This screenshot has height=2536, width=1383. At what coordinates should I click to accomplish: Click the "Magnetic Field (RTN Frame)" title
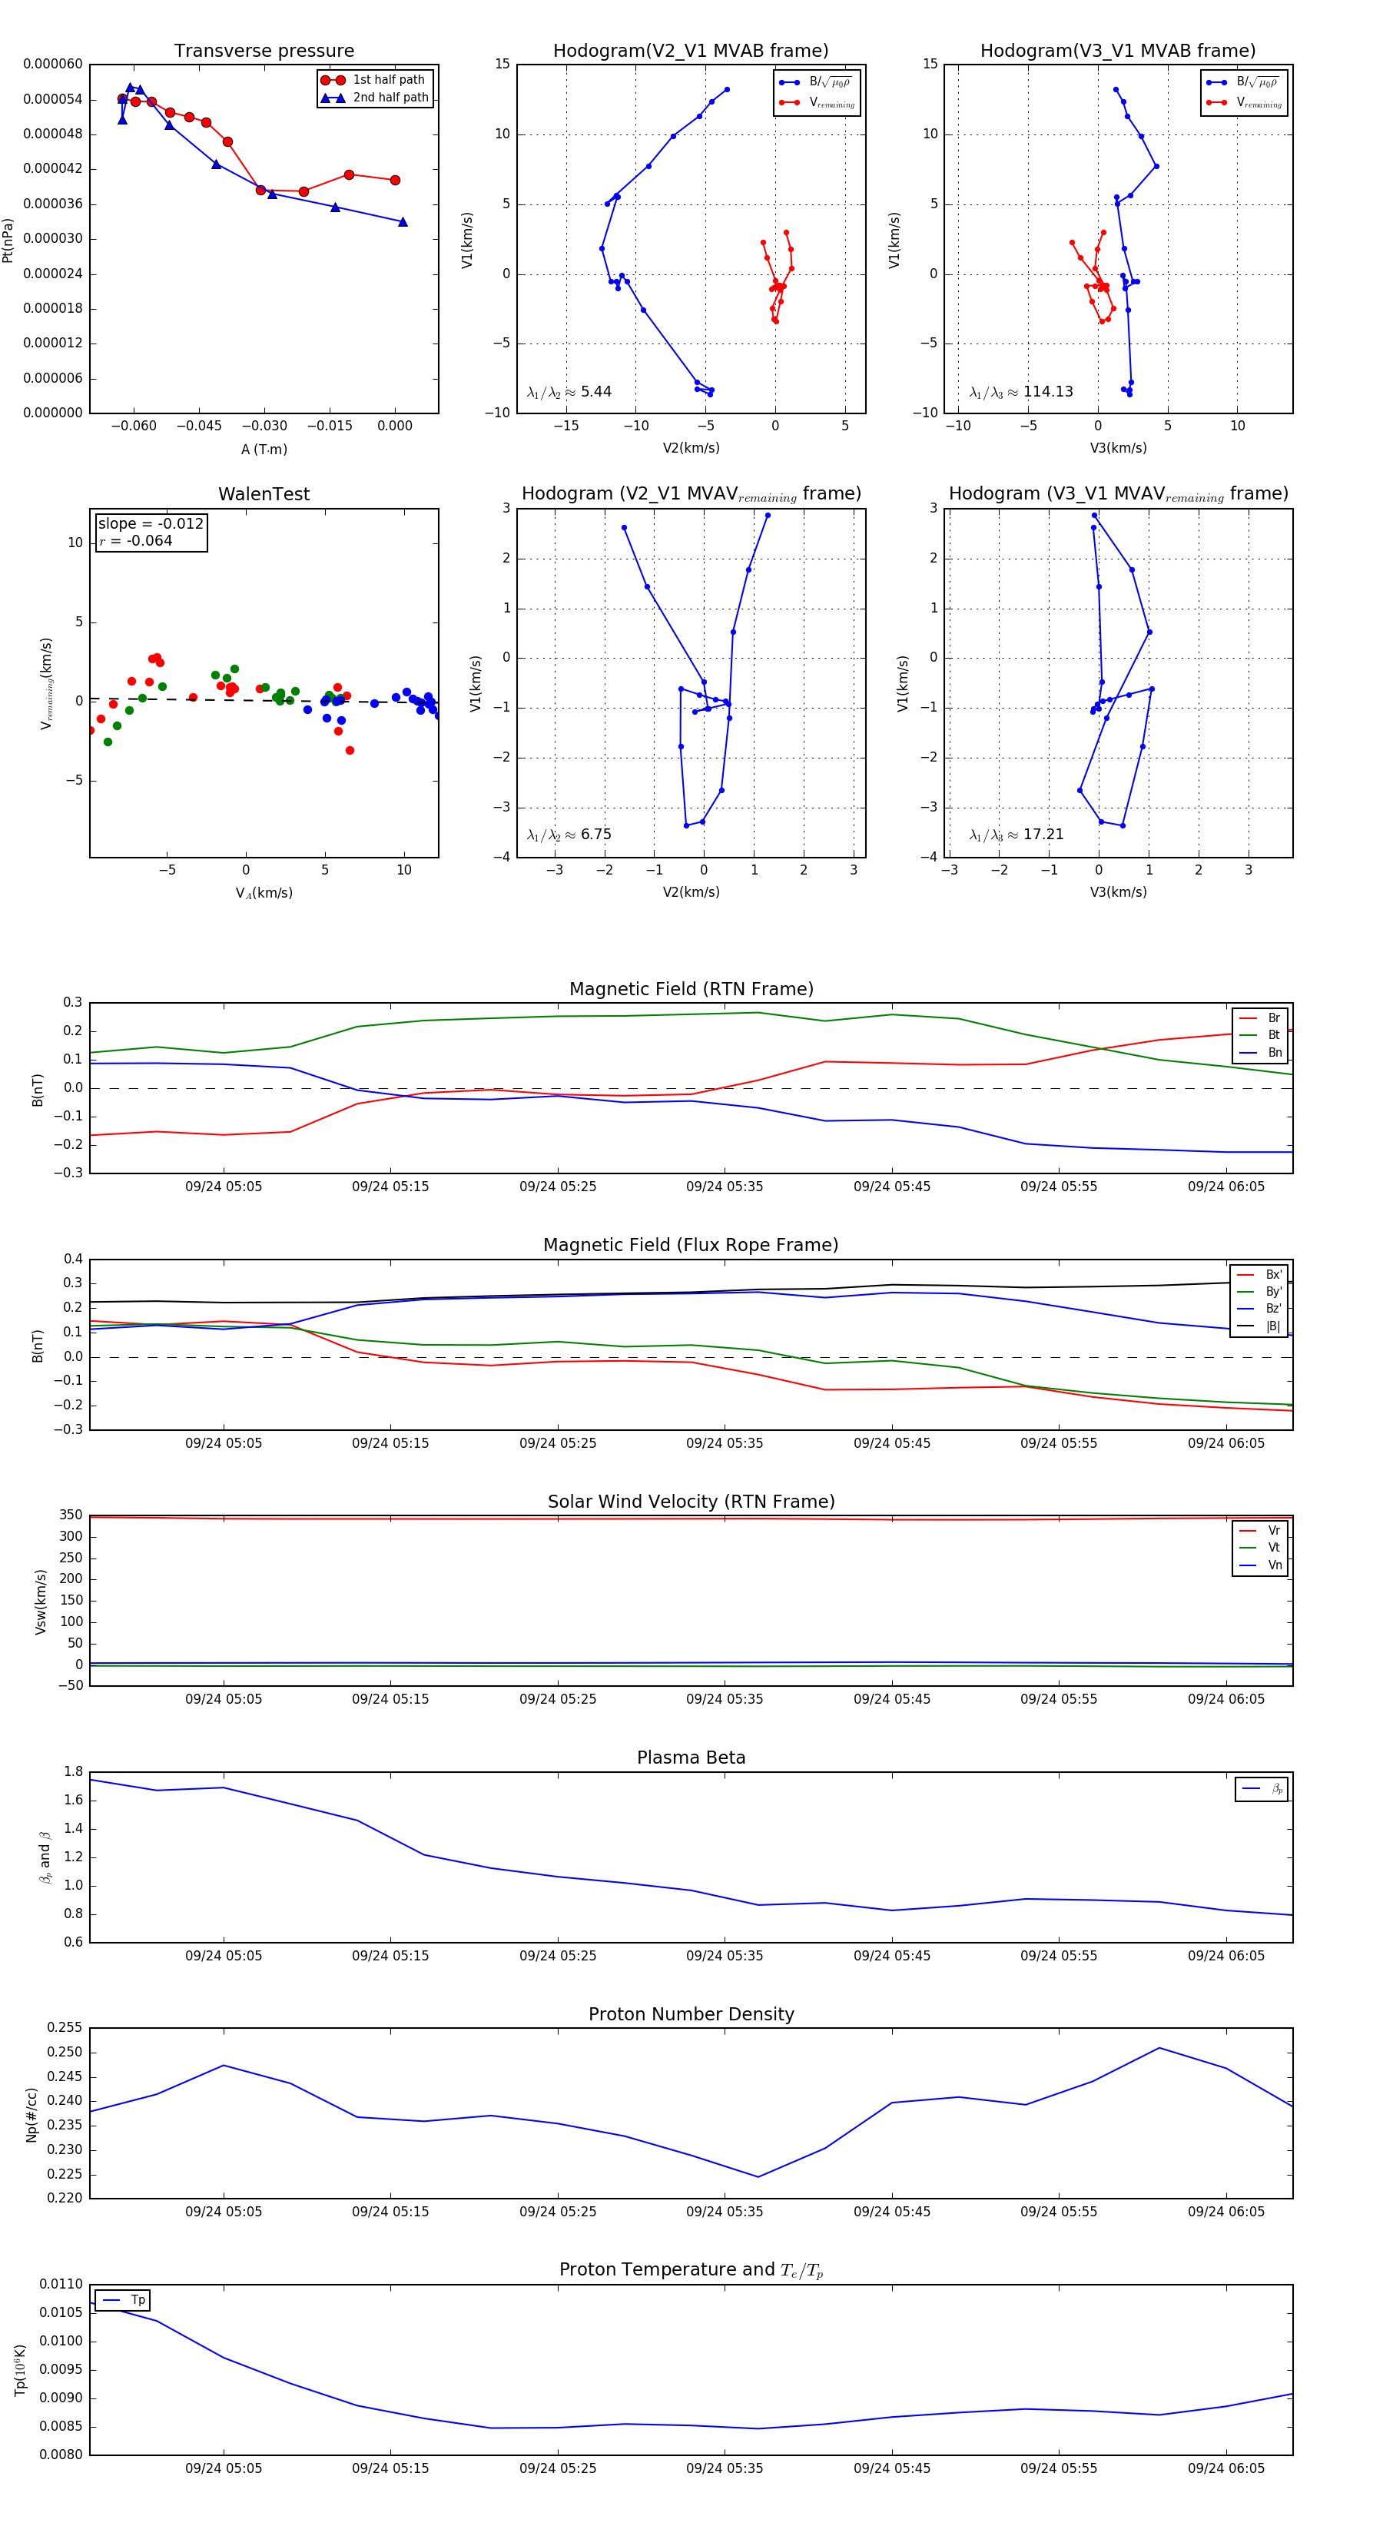(x=691, y=989)
